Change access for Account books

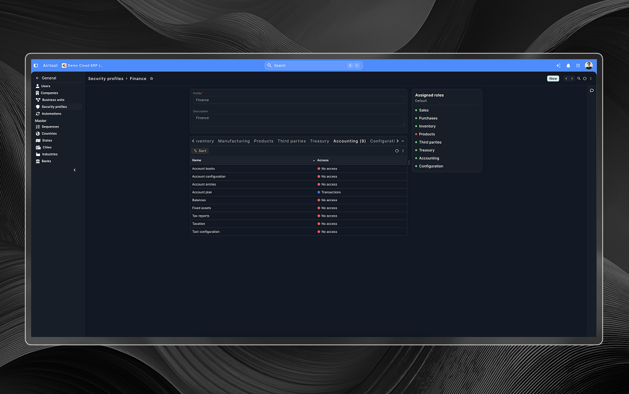click(x=327, y=168)
